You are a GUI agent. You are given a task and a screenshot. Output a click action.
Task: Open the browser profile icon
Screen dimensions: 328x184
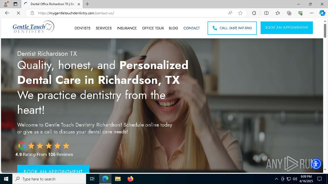pyautogui.click(x=5, y=4)
